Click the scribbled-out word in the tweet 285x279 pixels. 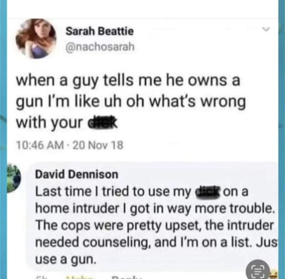tap(102, 122)
